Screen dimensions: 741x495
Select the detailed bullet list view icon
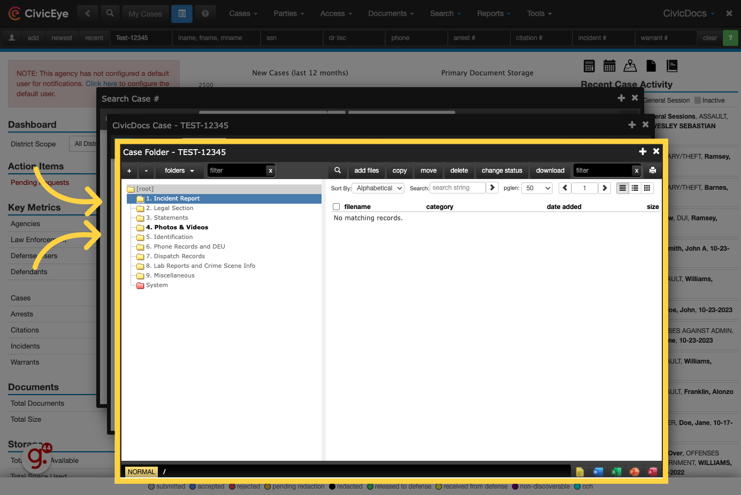635,188
